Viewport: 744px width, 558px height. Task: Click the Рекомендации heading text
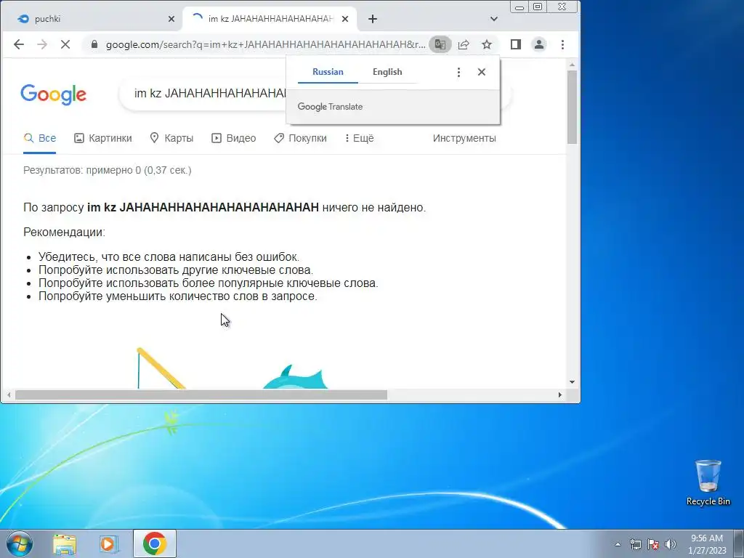tap(64, 232)
